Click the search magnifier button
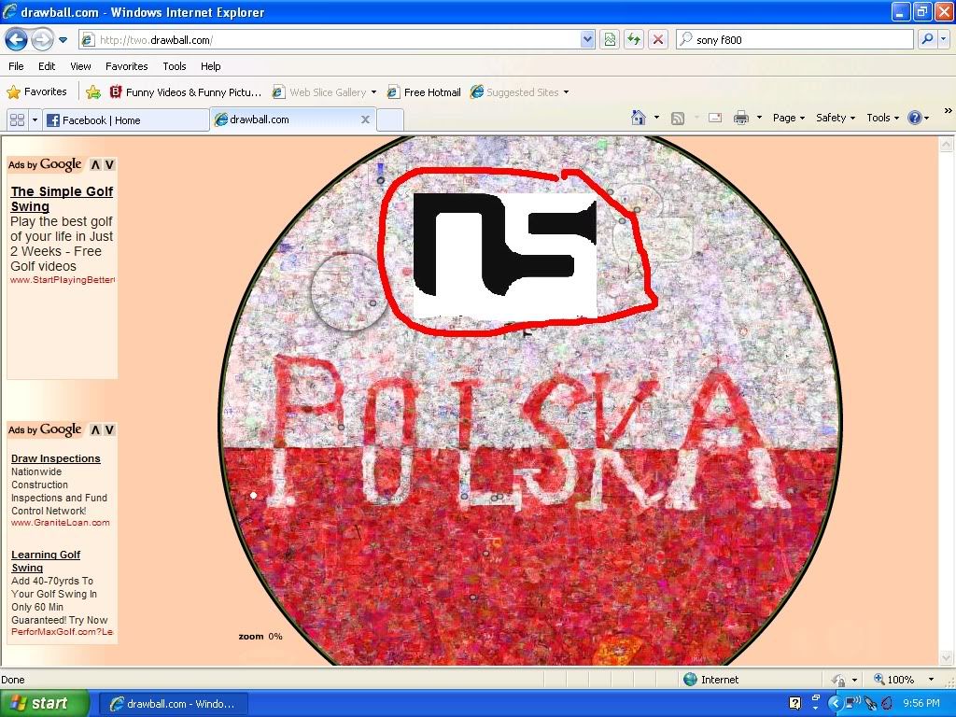The image size is (956, 717). 926,39
